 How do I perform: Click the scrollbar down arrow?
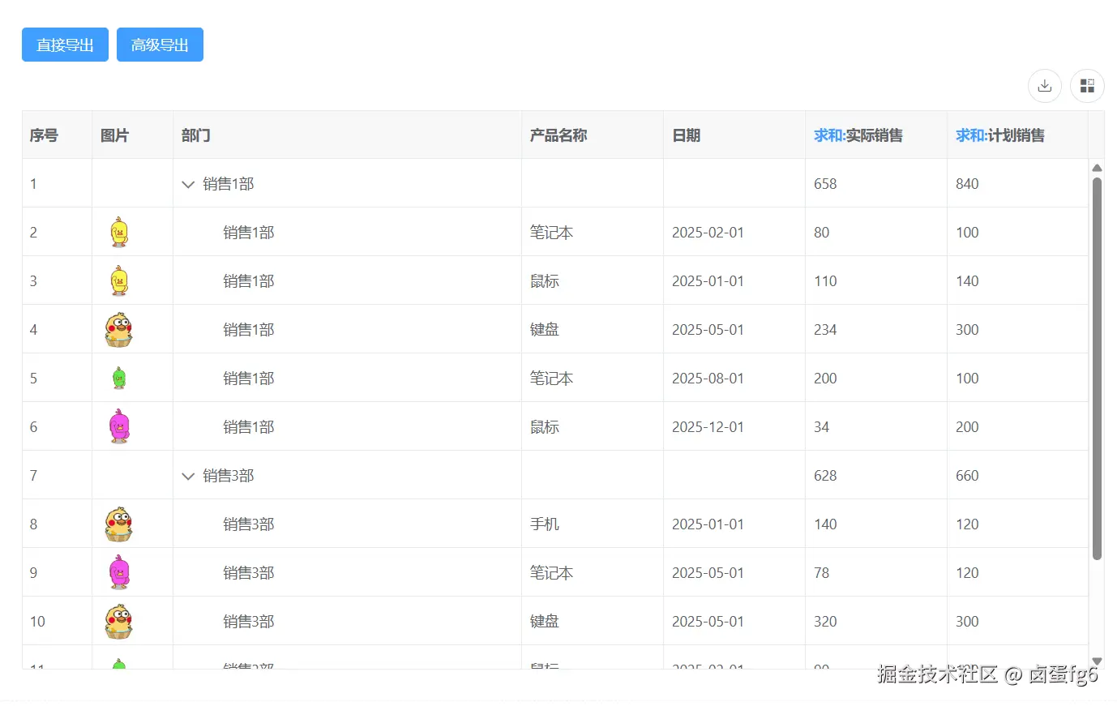pos(1097,661)
